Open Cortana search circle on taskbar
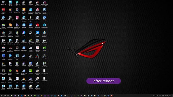 5,96
